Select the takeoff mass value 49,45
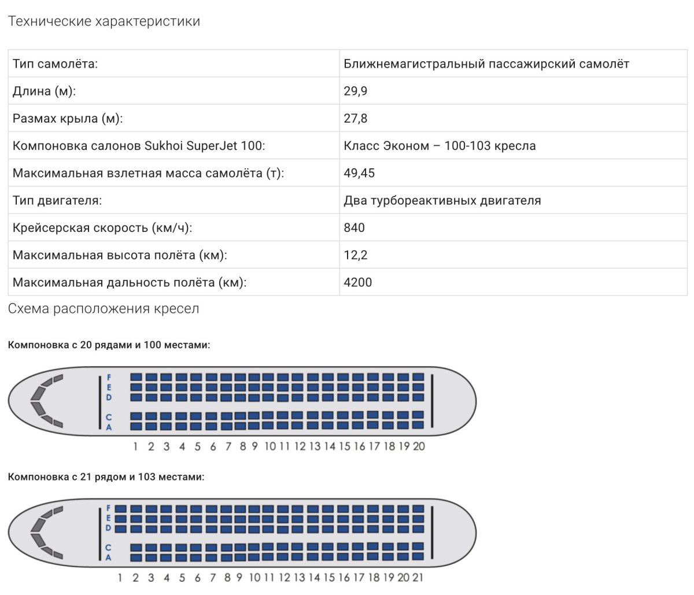 coord(359,173)
